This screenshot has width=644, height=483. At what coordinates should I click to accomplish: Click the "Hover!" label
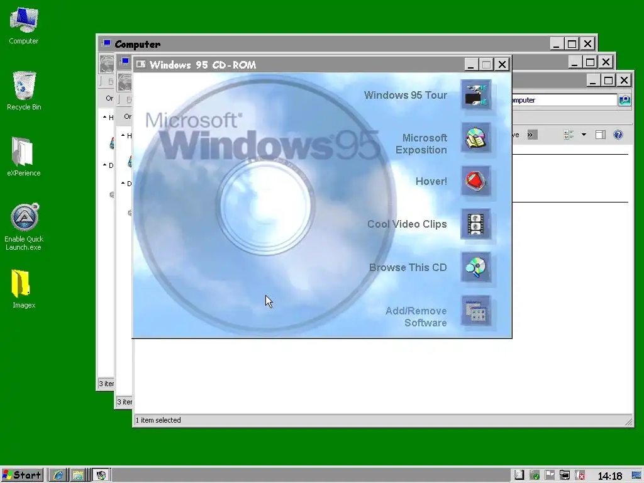431,181
